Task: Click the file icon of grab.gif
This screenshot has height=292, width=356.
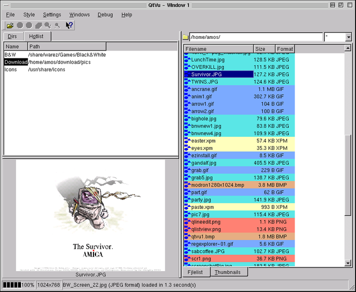Action: tap(188, 170)
